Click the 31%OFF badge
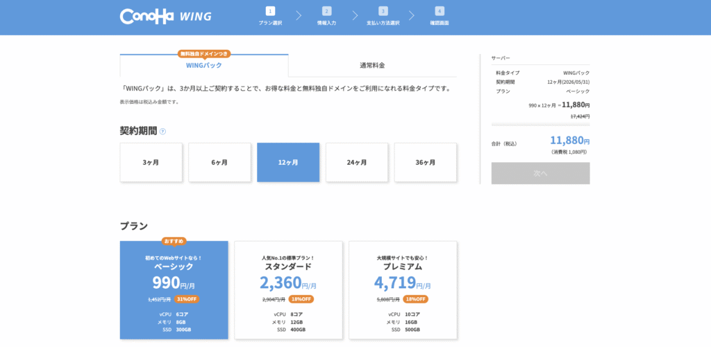This screenshot has height=347, width=711. click(x=186, y=299)
